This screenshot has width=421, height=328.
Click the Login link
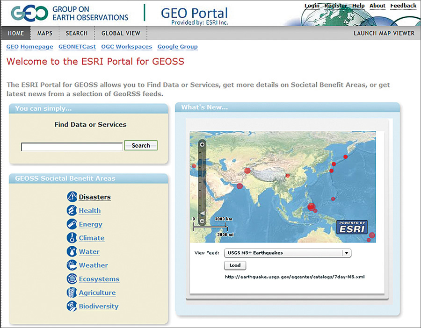pos(312,6)
